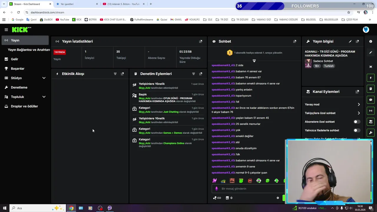Jump to pinned chat arrow below gift banner
Viewport: 377px width, 212px height.
pyautogui.click(x=254, y=61)
